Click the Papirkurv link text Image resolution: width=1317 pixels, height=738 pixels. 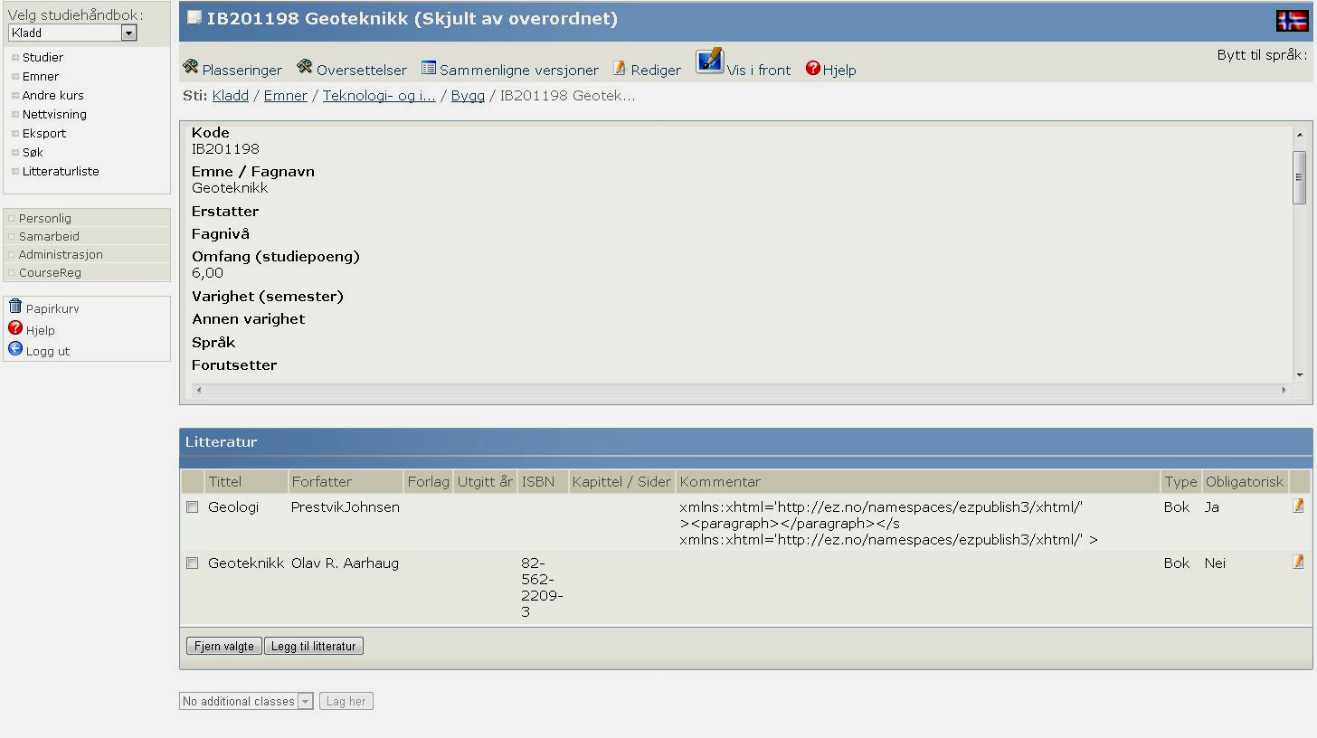pyautogui.click(x=52, y=308)
